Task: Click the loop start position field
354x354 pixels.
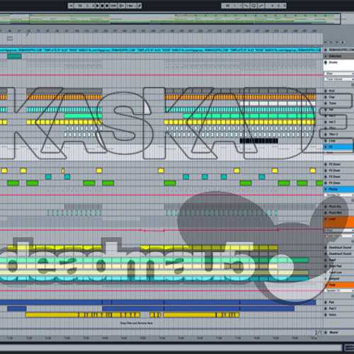Action: [232, 6]
